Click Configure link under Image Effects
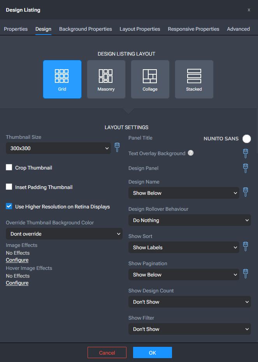 pyautogui.click(x=17, y=260)
